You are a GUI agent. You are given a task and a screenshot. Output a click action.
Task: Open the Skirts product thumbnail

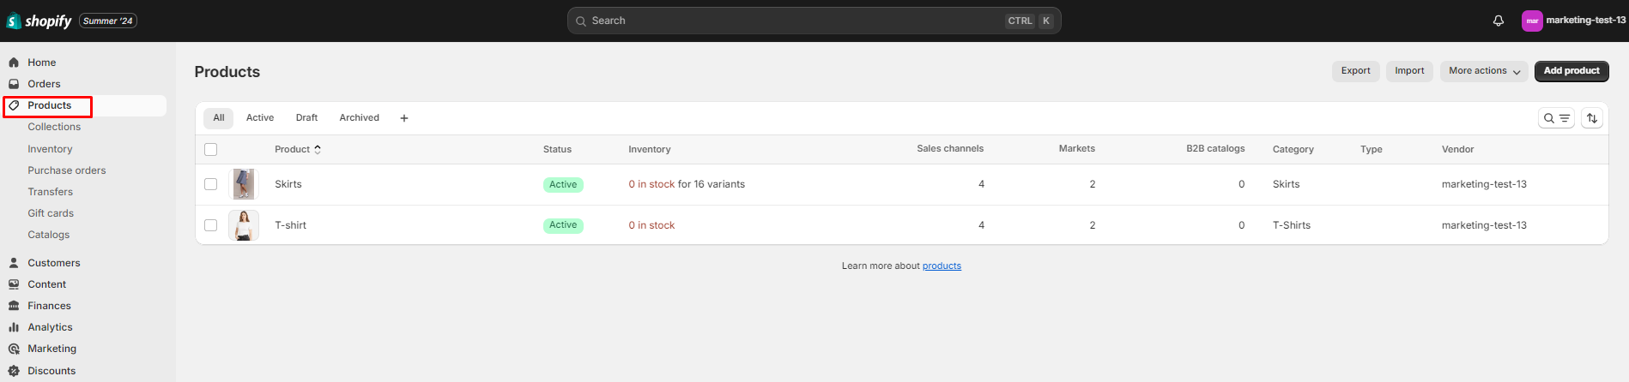pyautogui.click(x=244, y=184)
